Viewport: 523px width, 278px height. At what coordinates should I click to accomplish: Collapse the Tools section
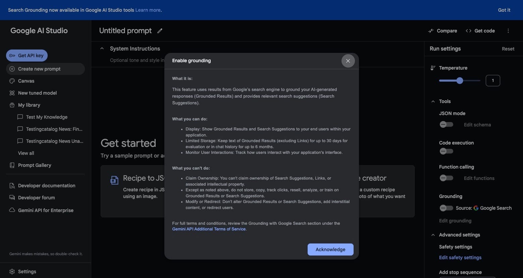[x=433, y=101]
